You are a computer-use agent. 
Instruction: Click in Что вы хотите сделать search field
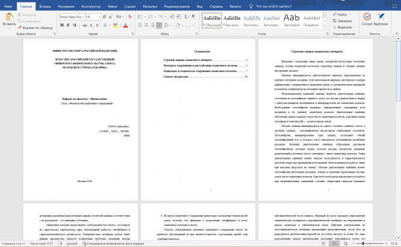tap(273, 7)
